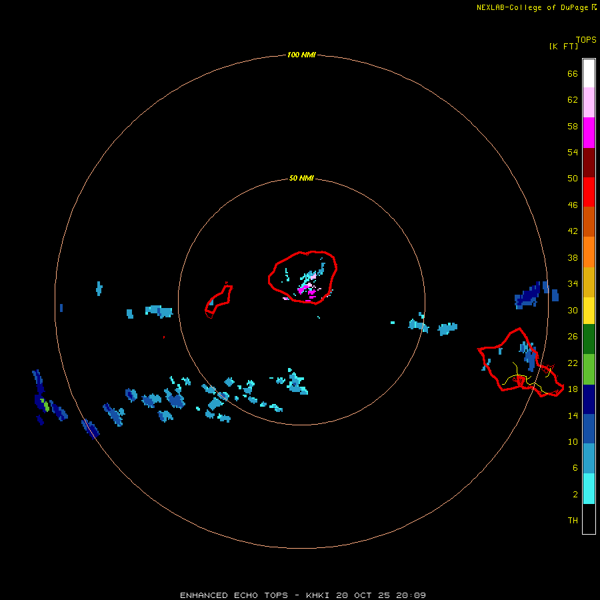Click the "14" legend label
Viewport: 600px width, 600px height.
573,415
